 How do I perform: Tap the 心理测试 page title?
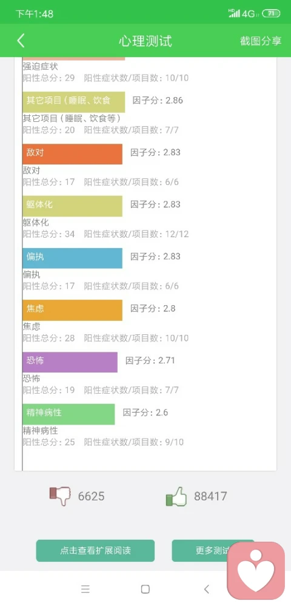(x=145, y=41)
